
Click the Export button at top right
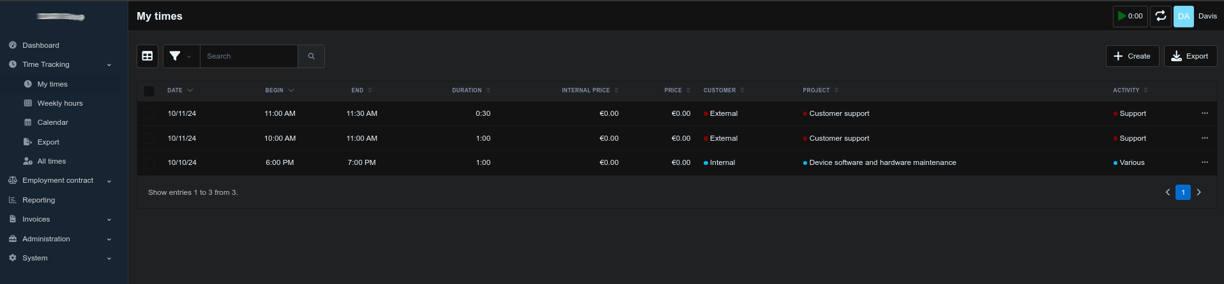click(x=1190, y=56)
